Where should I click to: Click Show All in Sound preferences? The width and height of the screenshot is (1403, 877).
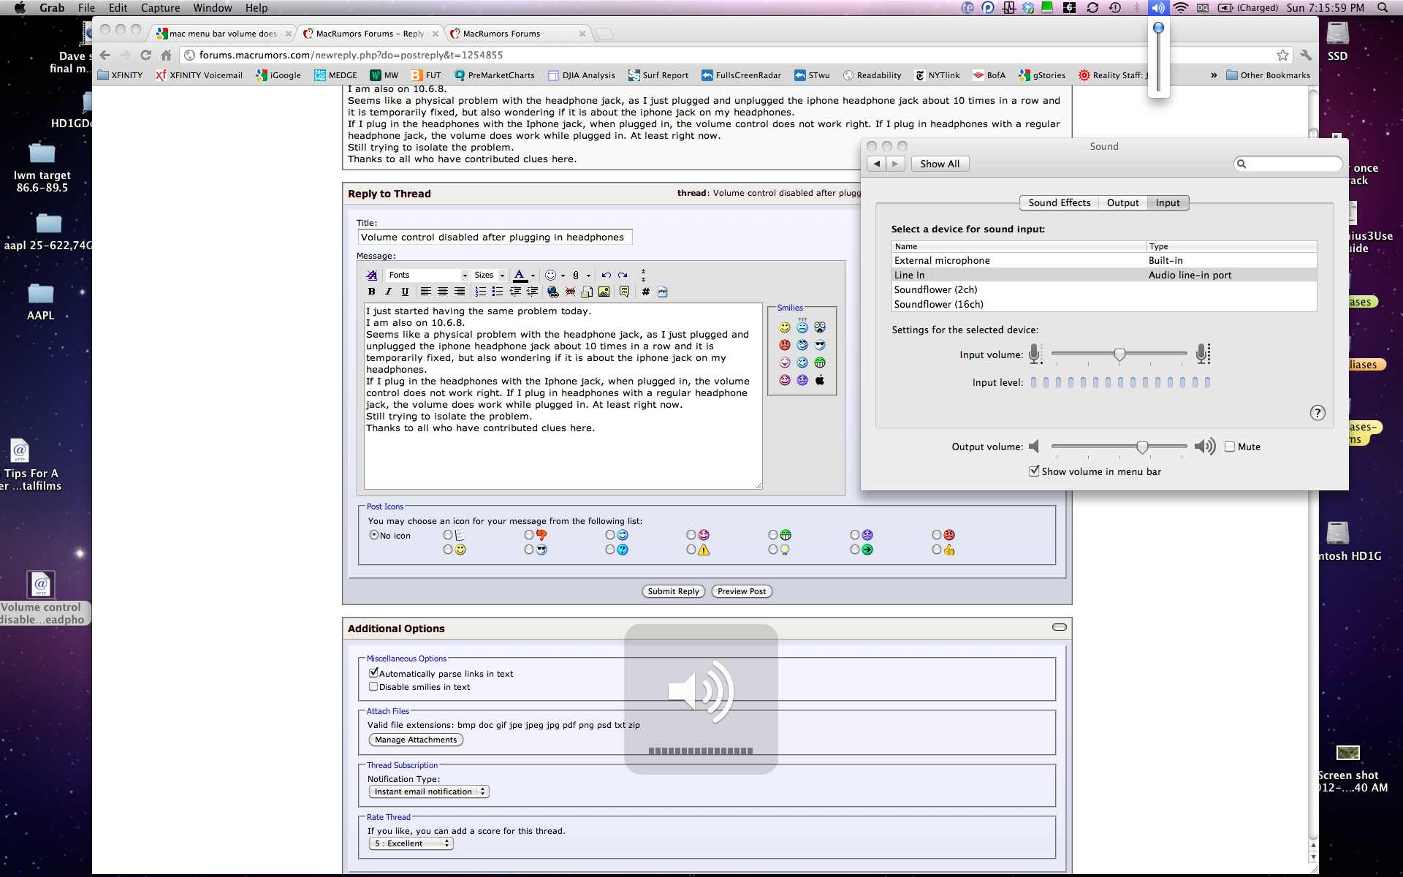point(940,164)
